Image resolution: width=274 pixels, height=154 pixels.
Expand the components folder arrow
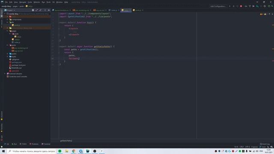7,19
